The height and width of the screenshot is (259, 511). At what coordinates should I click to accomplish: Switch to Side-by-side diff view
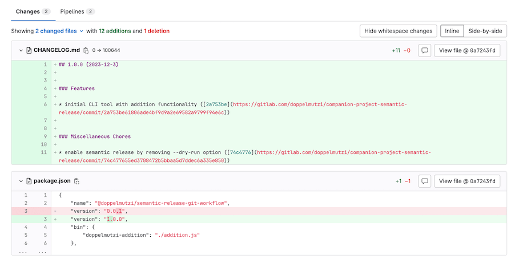485,31
